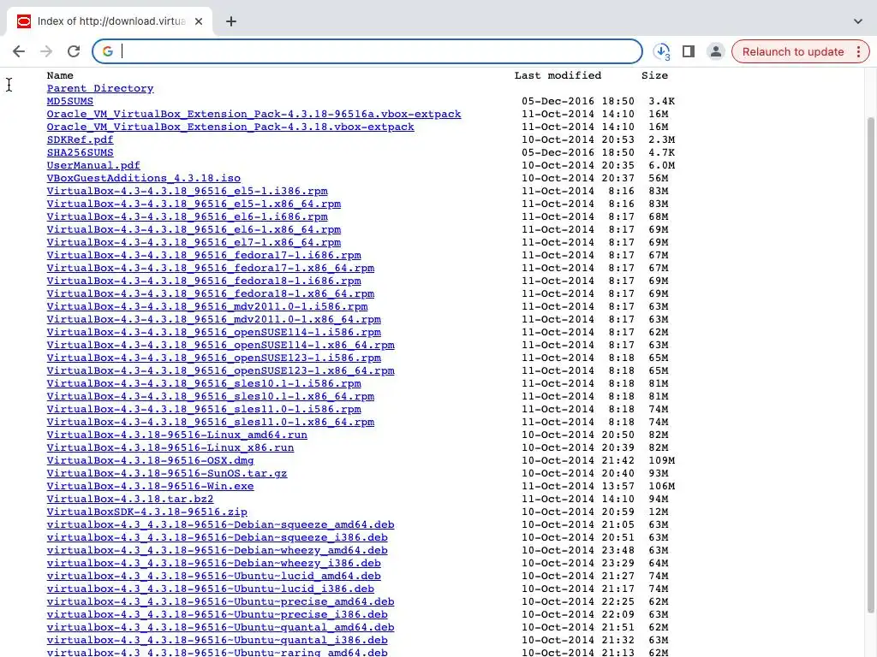Viewport: 877px width, 657px height.
Task: Click Debian~squeeze_i386.deb link
Action: 218,538
